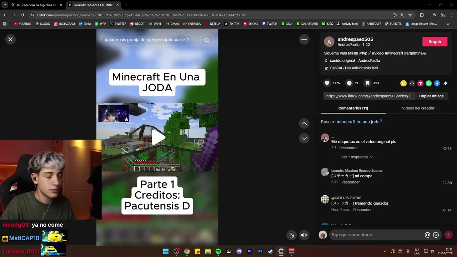Bookmark this page with star icon

click(410, 15)
